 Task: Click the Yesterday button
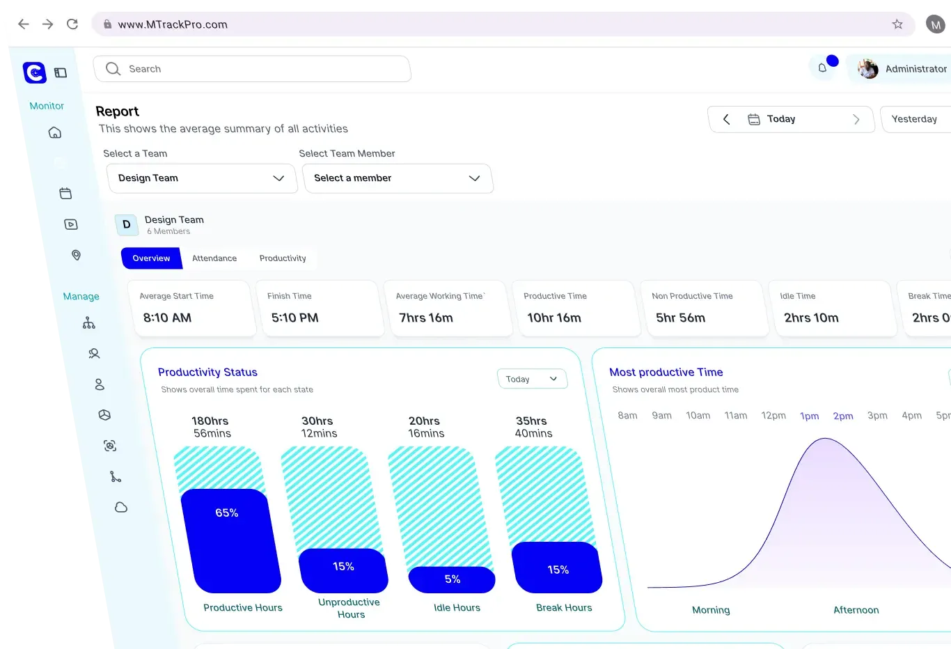[915, 119]
